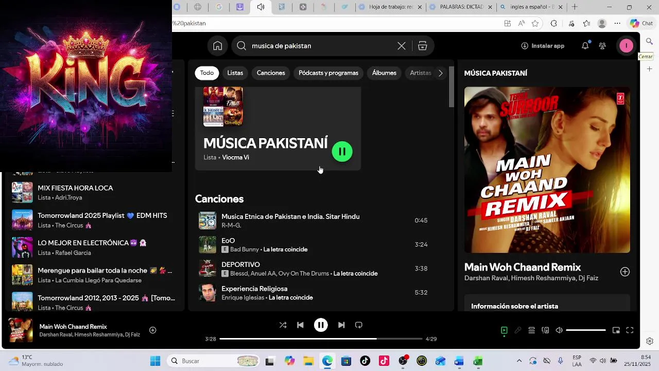Open the Main Woh Chaand Remix title in side panel
Image resolution: width=659 pixels, height=371 pixels.
click(523, 267)
